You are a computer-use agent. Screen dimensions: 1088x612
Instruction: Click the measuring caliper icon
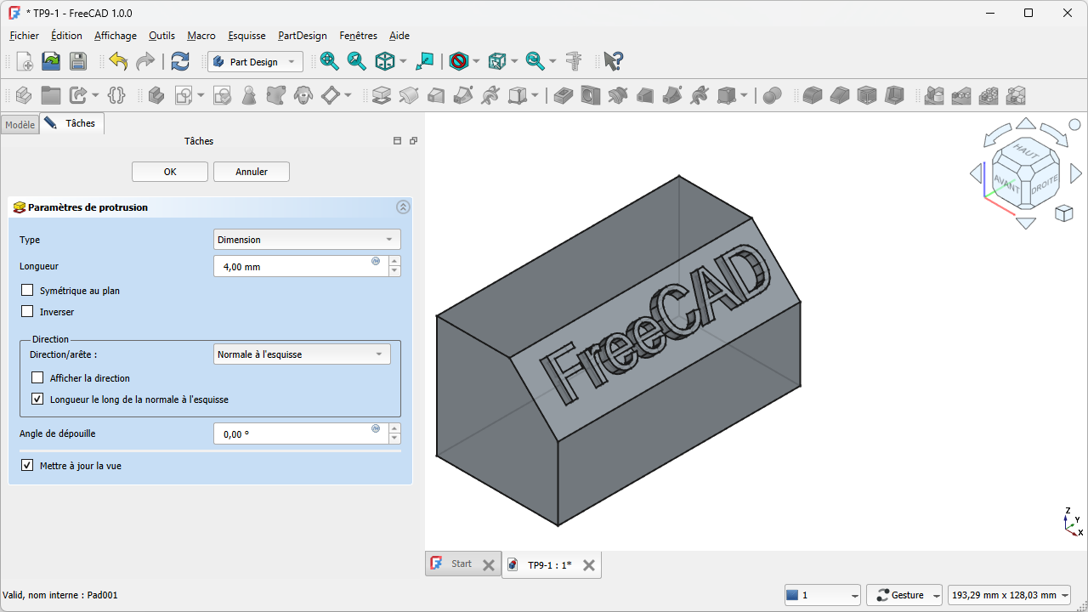tap(574, 61)
